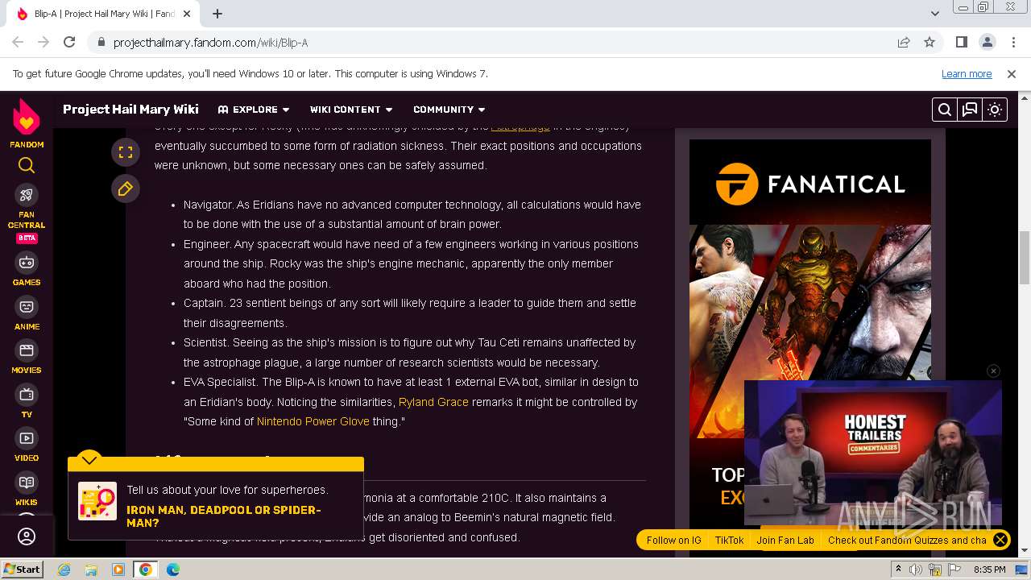Toggle the browser side panel icon
1031x580 pixels.
coord(962,42)
